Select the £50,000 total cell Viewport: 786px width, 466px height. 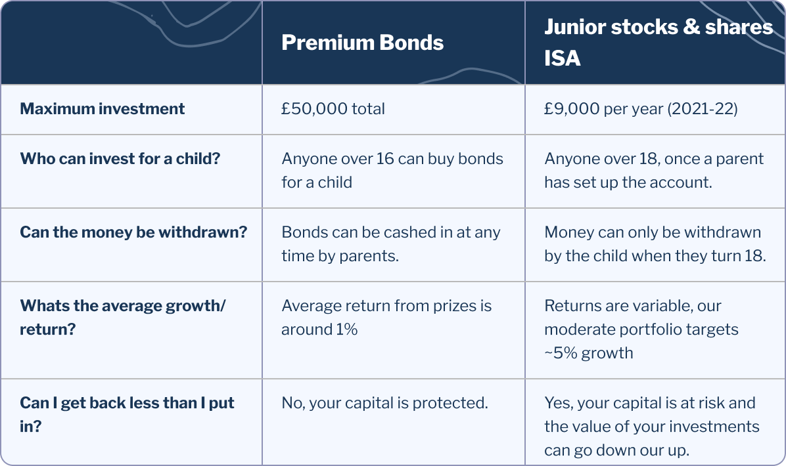pos(333,108)
